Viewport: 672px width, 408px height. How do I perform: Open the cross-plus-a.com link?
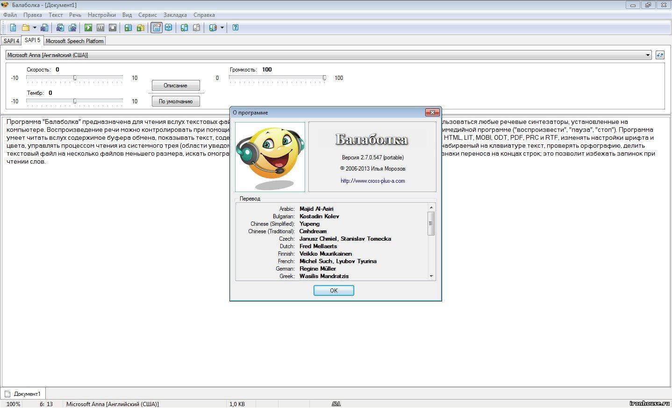point(372,181)
